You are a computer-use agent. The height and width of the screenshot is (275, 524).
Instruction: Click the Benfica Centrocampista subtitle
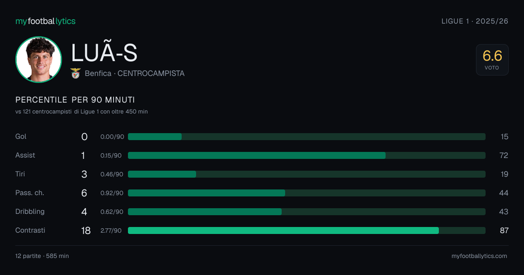134,73
